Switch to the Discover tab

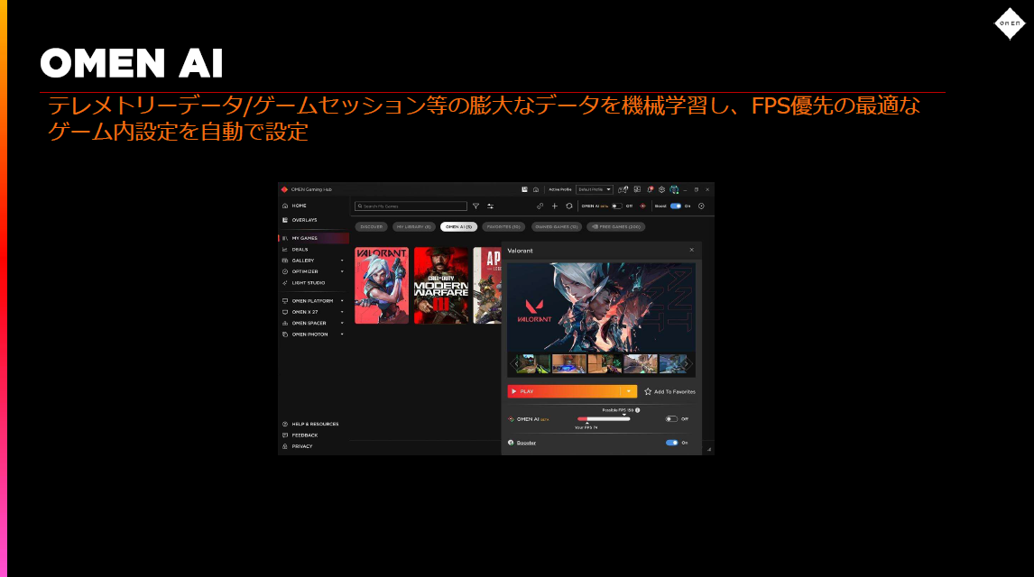(x=371, y=226)
